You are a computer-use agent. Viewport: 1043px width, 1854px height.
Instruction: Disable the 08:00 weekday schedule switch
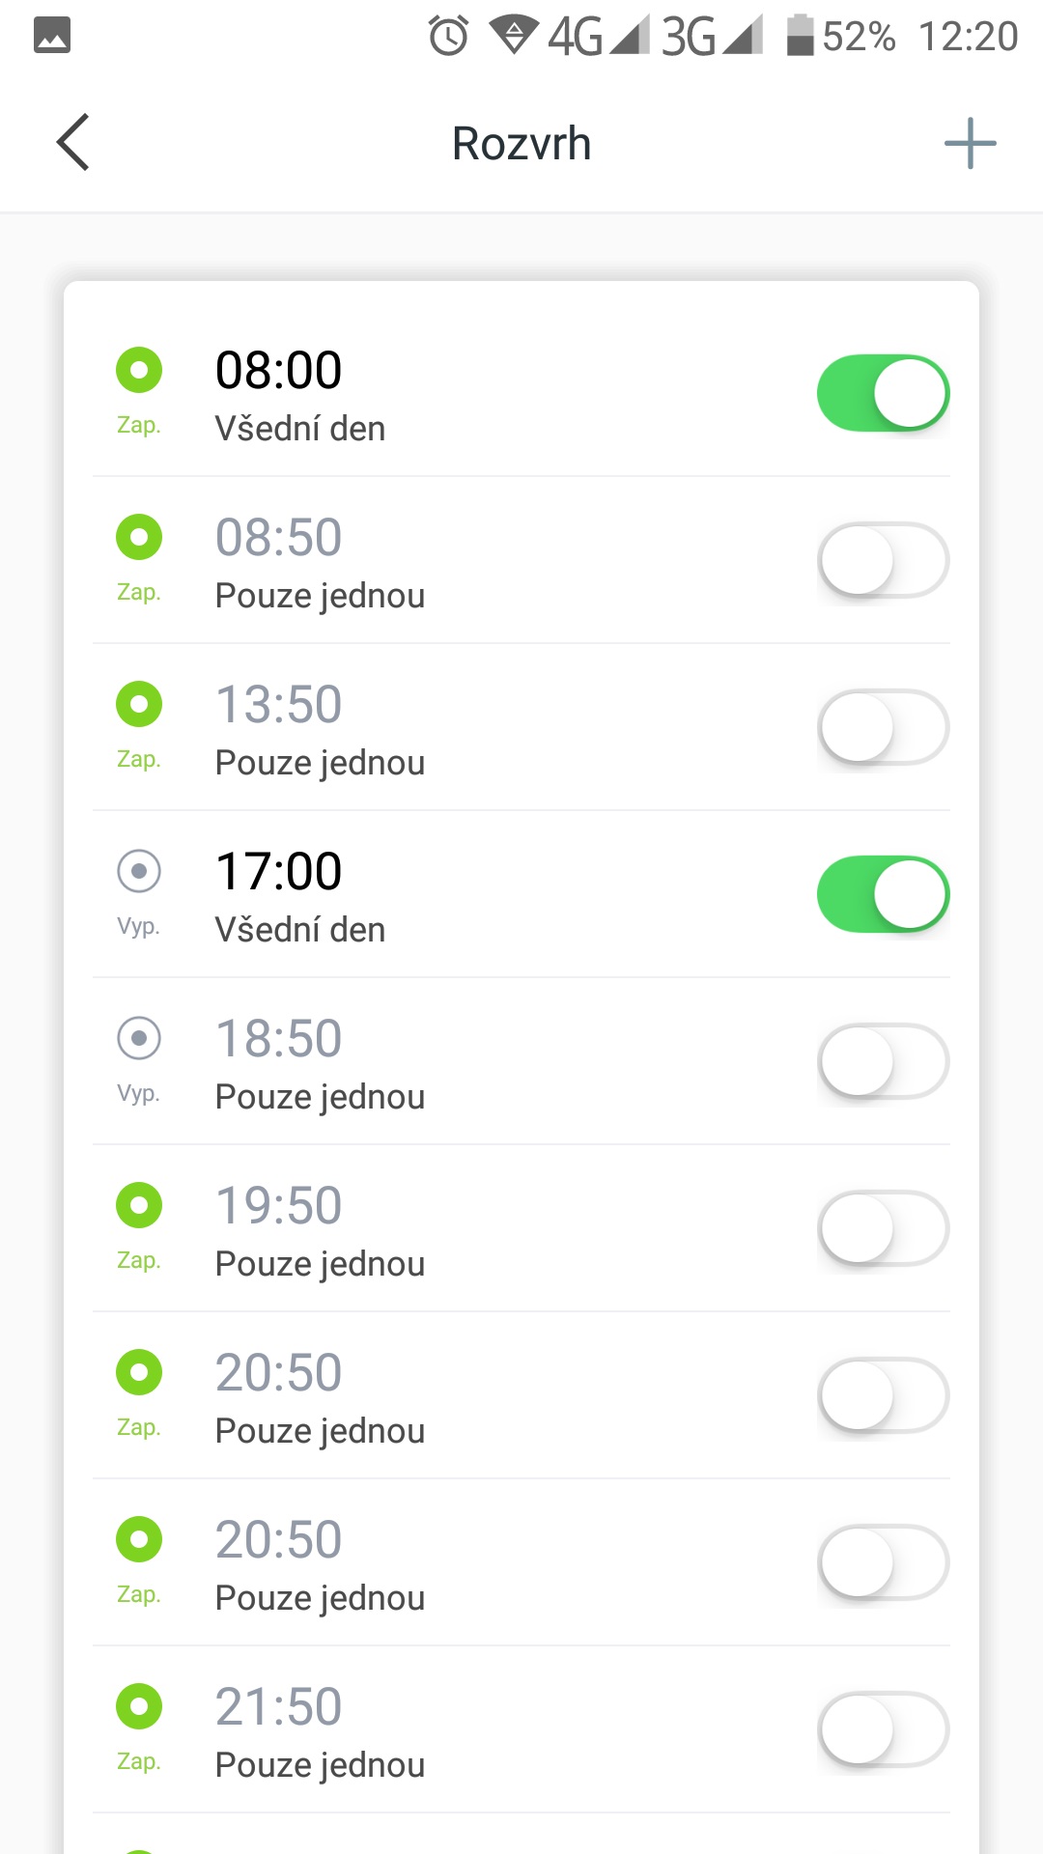coord(883,393)
